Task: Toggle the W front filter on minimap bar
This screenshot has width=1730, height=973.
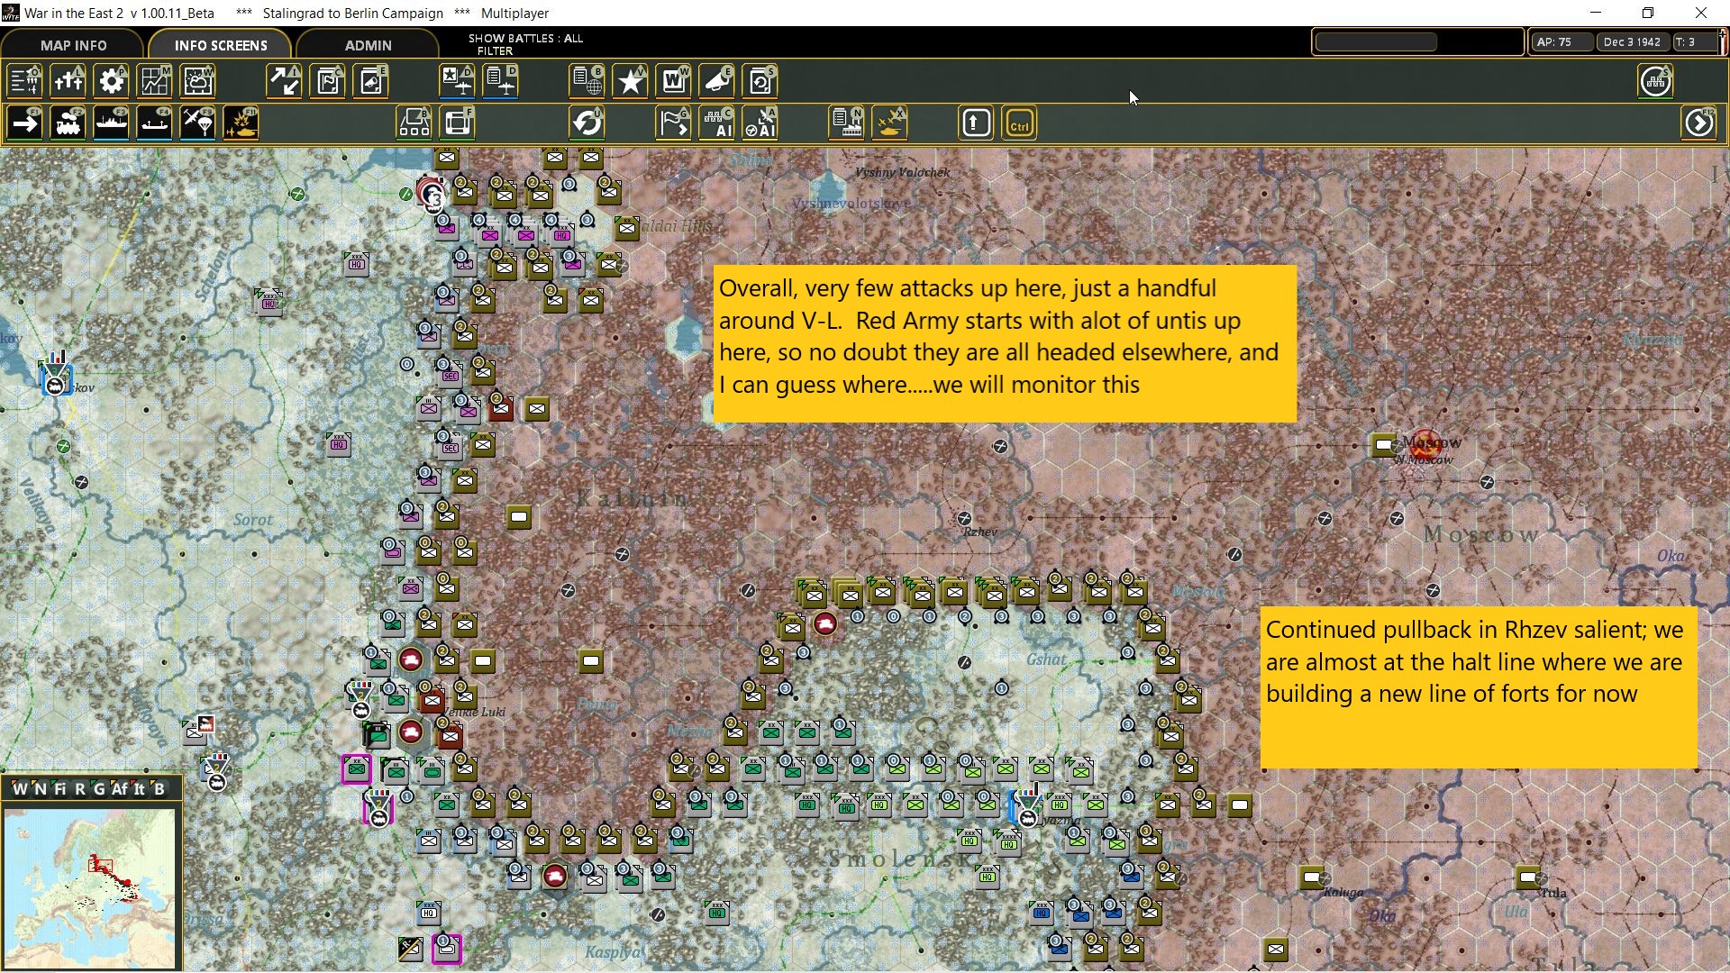Action: click(19, 789)
